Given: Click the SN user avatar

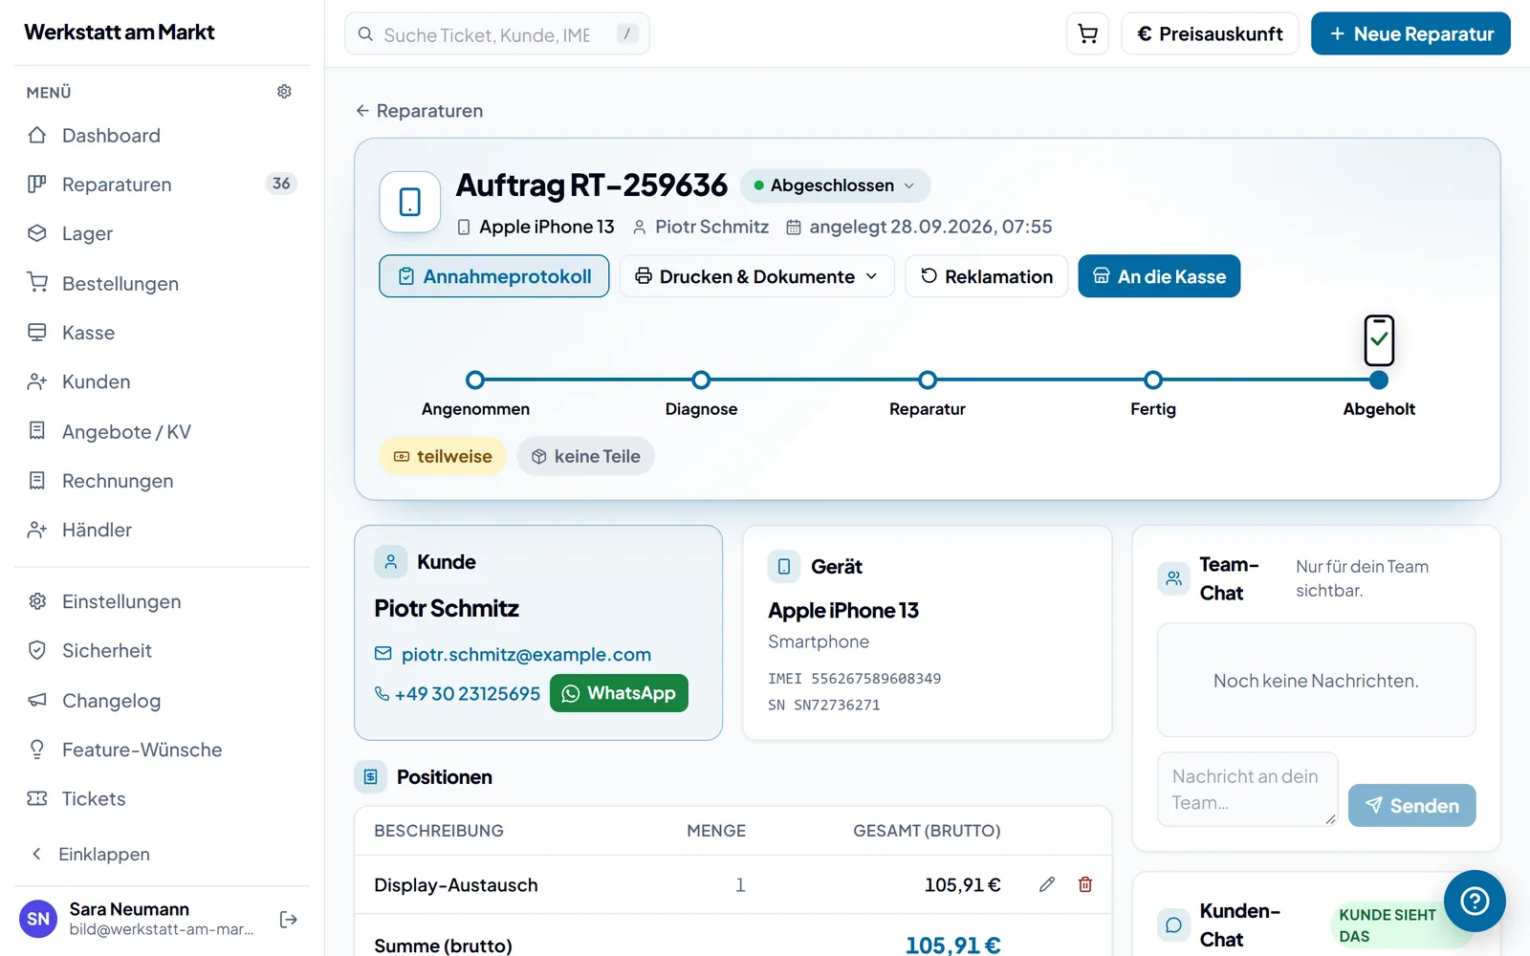Looking at the screenshot, I should [38, 920].
